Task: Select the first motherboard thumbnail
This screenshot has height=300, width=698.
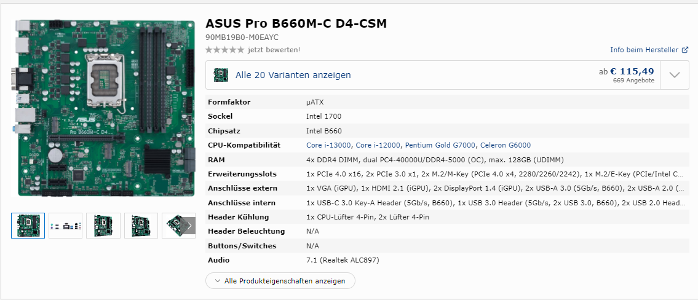Action: click(28, 226)
